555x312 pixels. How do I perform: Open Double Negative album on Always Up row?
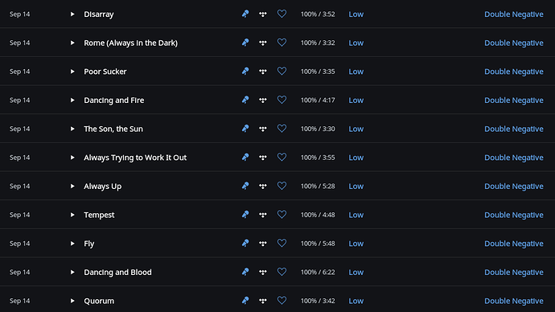(514, 186)
